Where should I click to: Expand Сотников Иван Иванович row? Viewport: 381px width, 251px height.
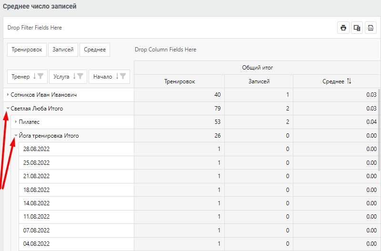click(x=8, y=94)
